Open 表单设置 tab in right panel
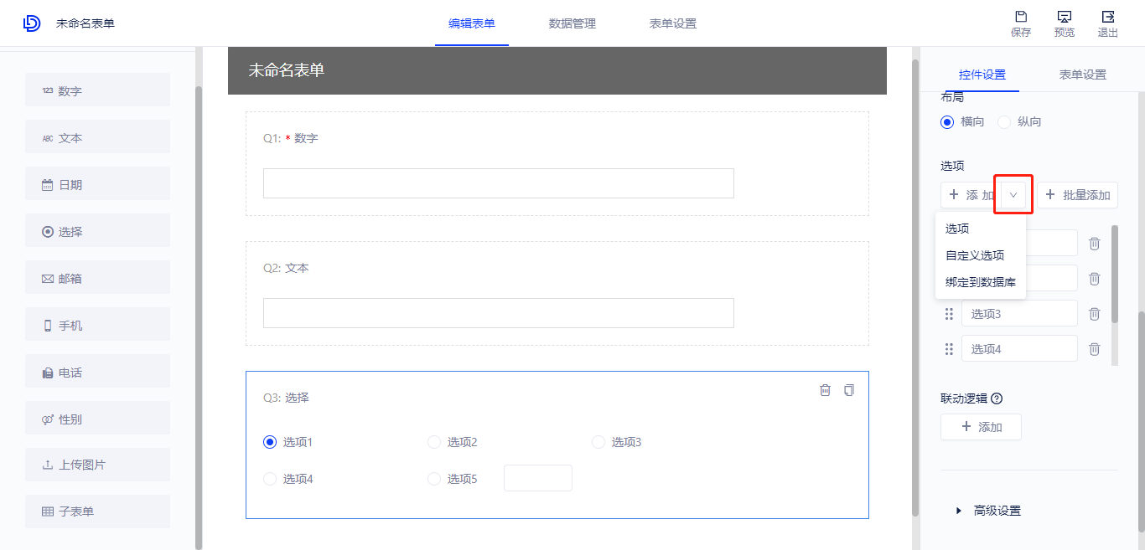Viewport: 1145px width, 550px height. click(x=1082, y=75)
